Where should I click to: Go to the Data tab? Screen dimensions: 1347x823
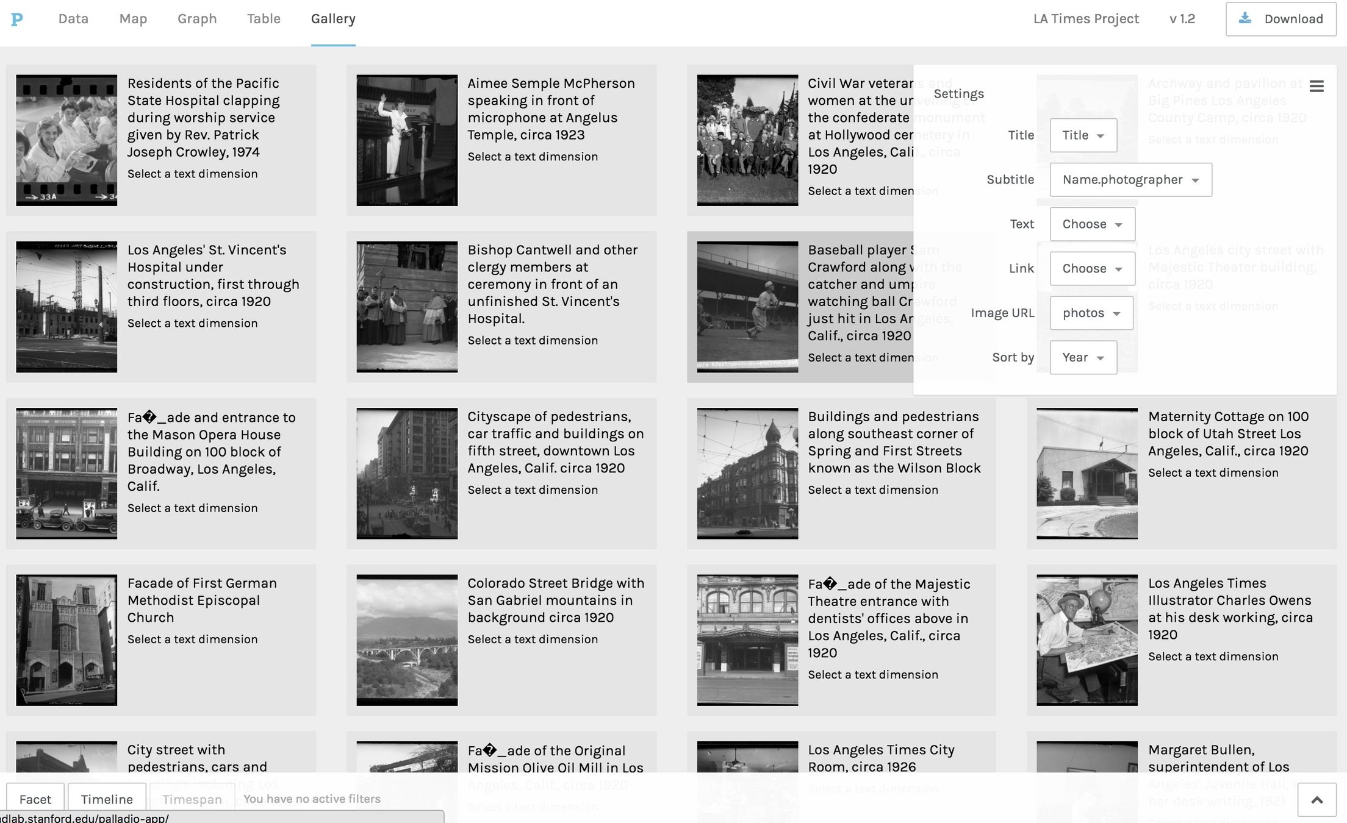(73, 19)
